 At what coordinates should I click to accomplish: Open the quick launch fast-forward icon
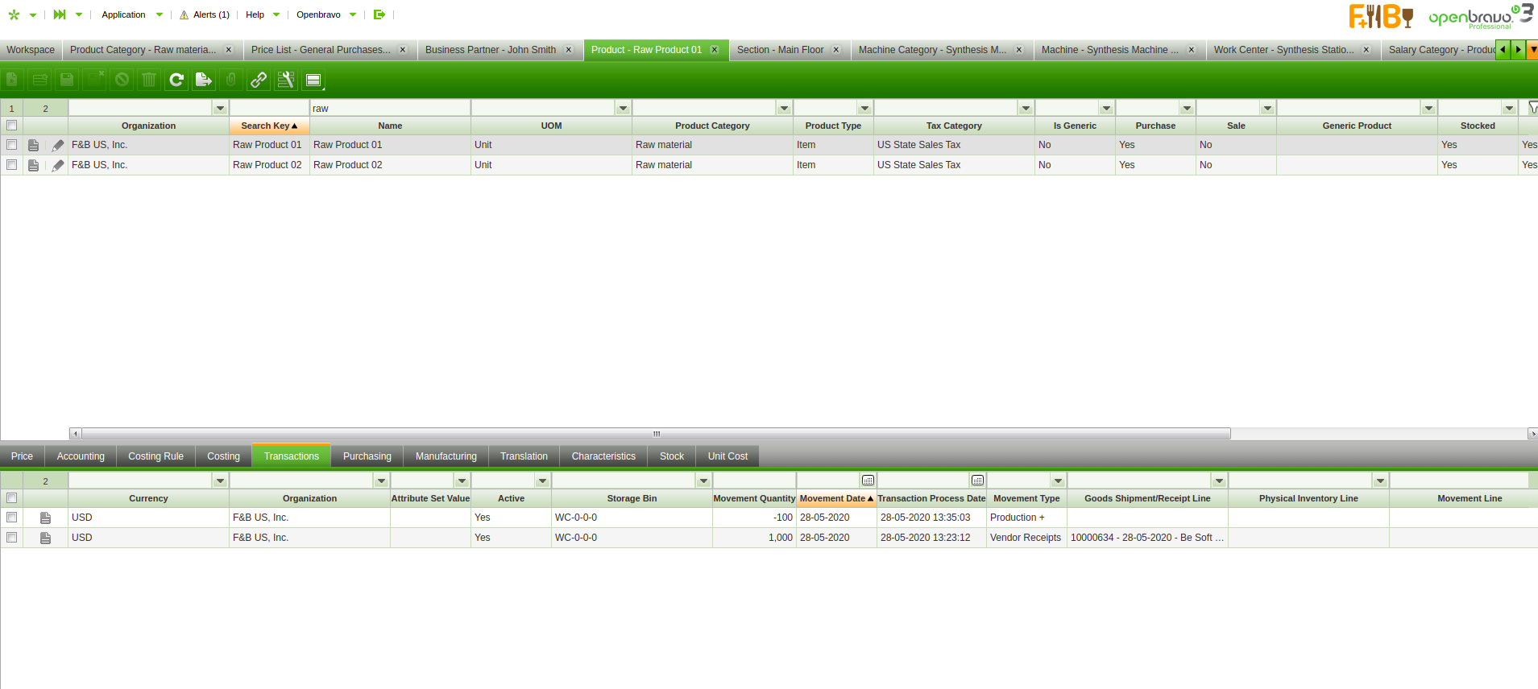coord(60,14)
